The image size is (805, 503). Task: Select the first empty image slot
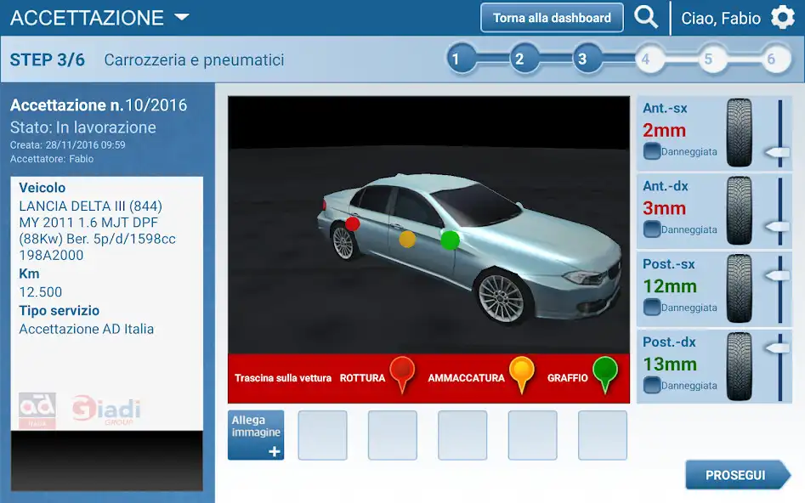[x=322, y=435]
